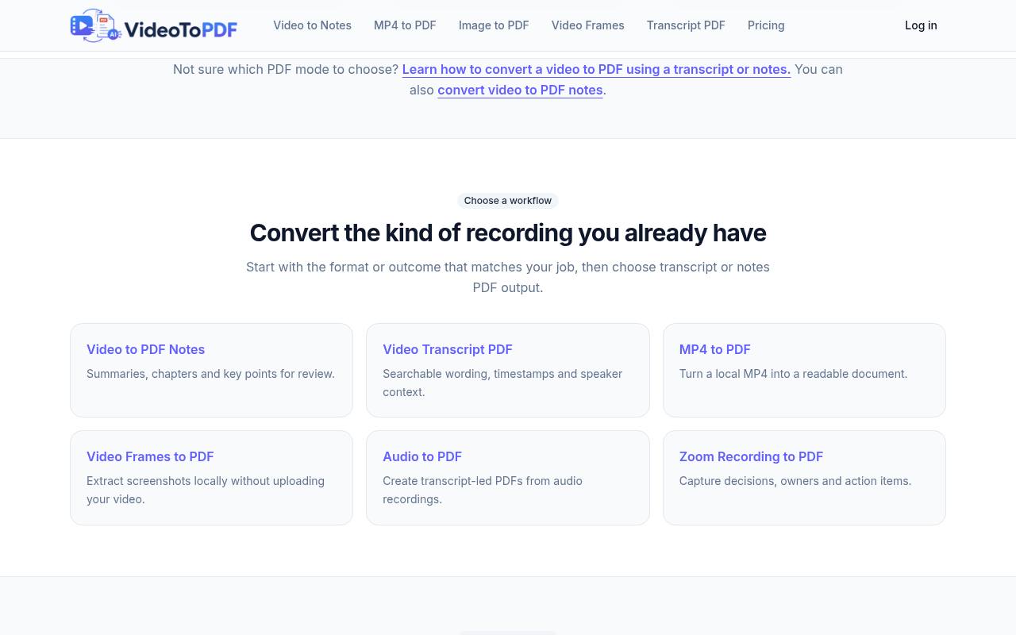This screenshot has height=635, width=1016.
Task: Open Video to Notes nav item
Action: [x=312, y=25]
